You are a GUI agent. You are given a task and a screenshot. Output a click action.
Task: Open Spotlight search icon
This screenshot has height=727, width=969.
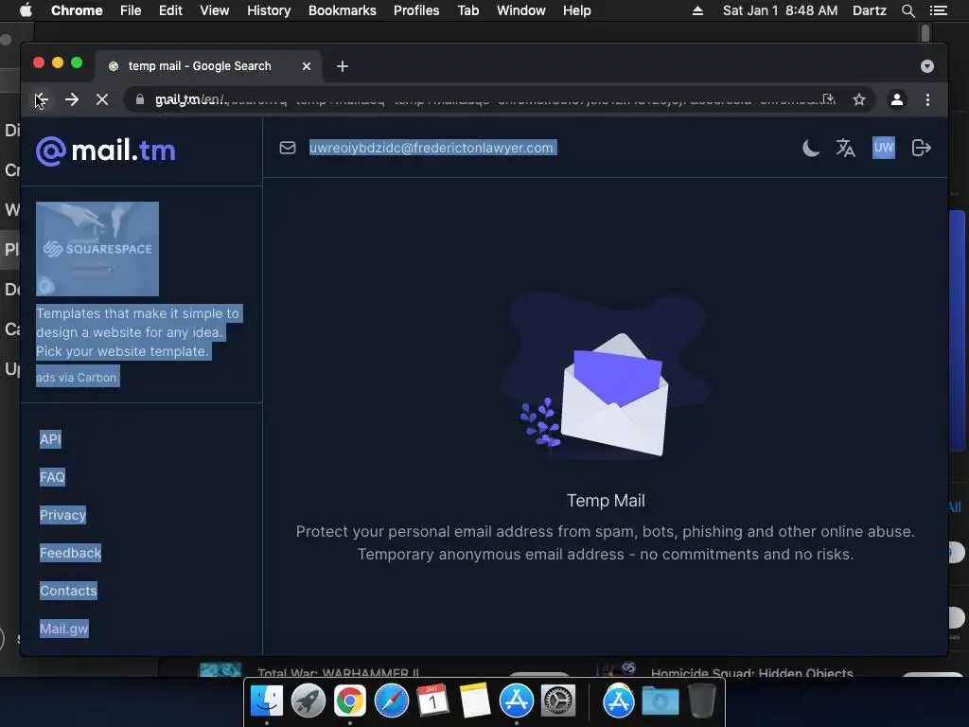click(907, 10)
